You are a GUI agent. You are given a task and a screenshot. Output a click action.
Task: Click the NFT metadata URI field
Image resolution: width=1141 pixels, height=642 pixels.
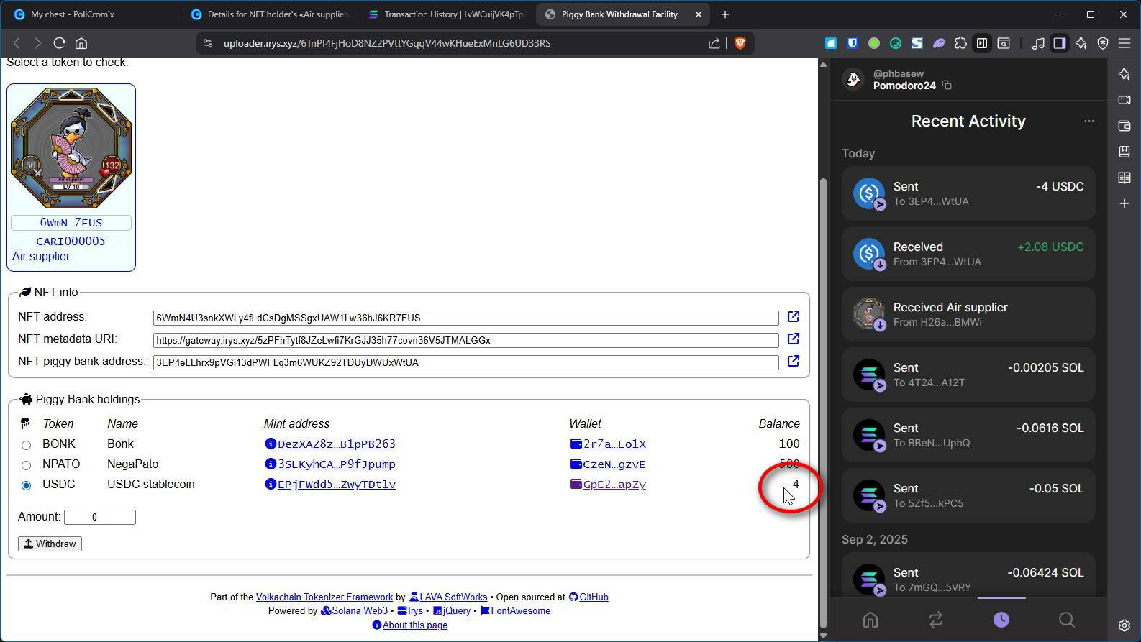pos(465,340)
